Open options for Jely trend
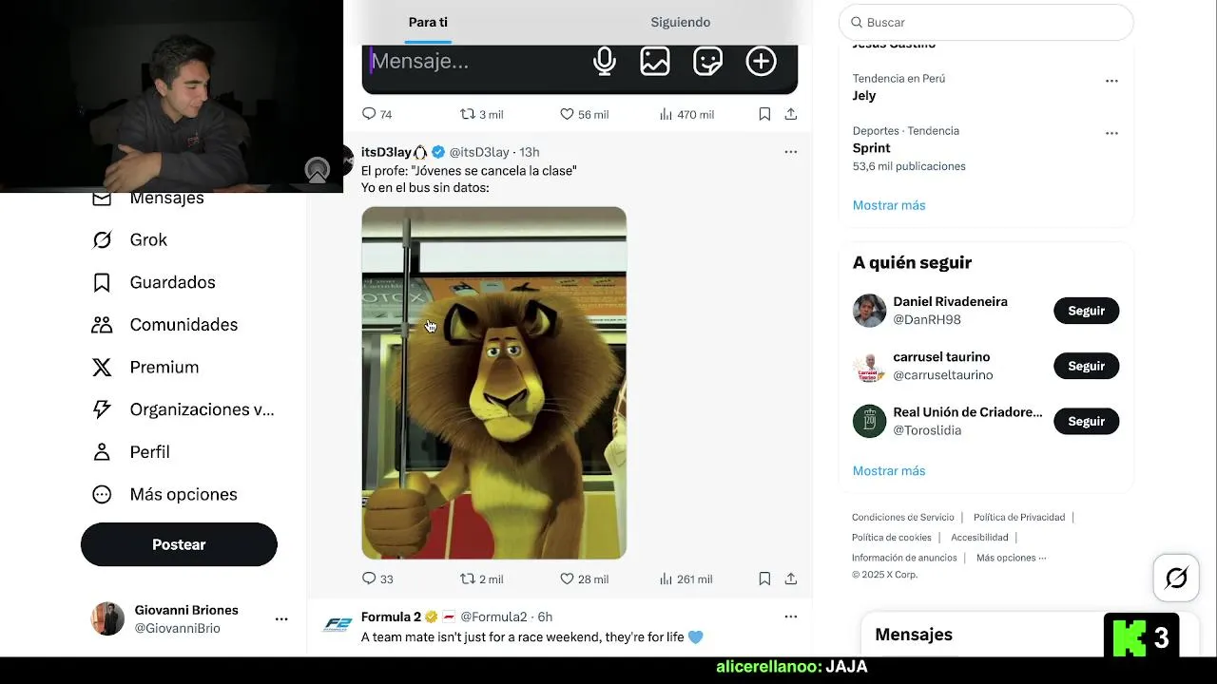The image size is (1217, 684). (x=1111, y=81)
